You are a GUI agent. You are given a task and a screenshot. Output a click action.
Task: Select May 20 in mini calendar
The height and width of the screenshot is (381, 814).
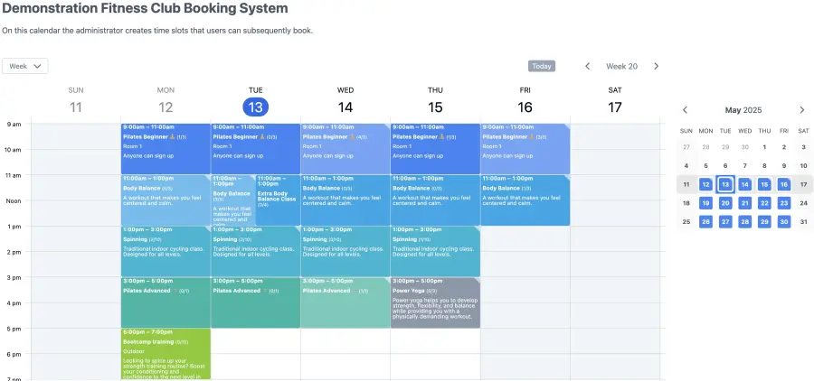[725, 203]
